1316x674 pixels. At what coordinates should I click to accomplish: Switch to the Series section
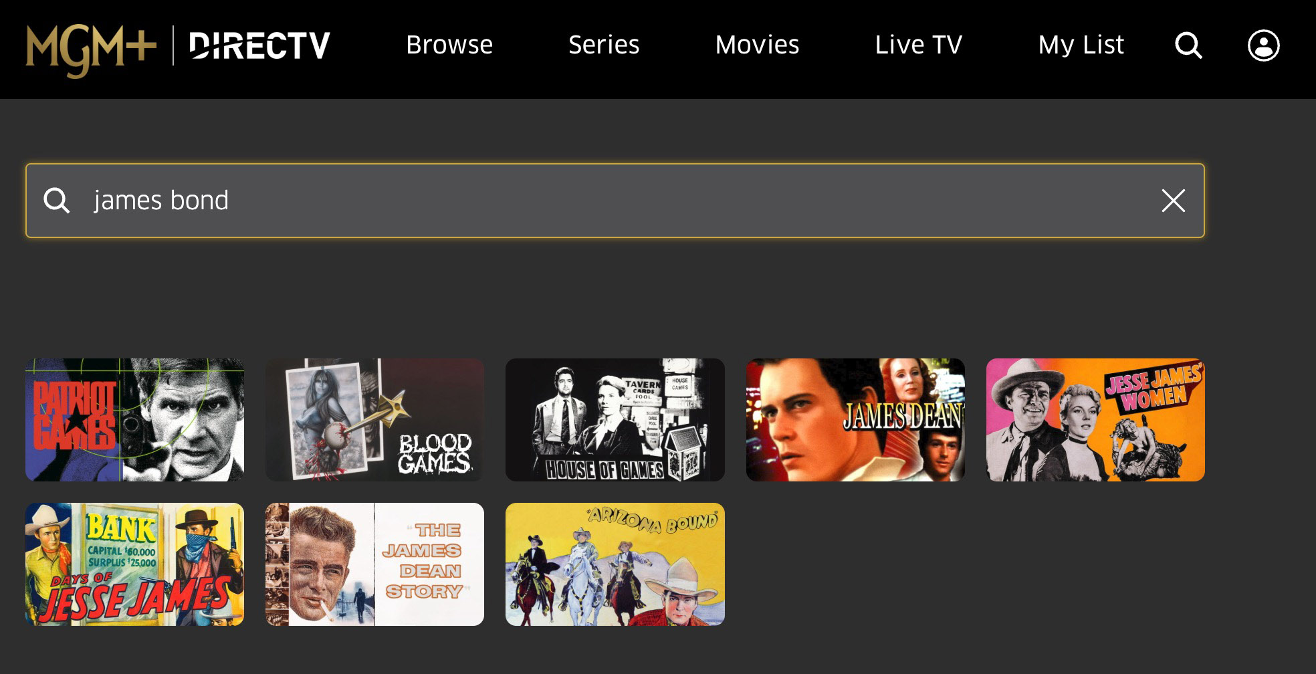[x=604, y=45]
